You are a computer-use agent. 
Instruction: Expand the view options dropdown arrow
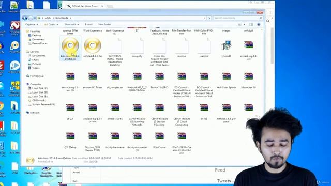(244, 24)
